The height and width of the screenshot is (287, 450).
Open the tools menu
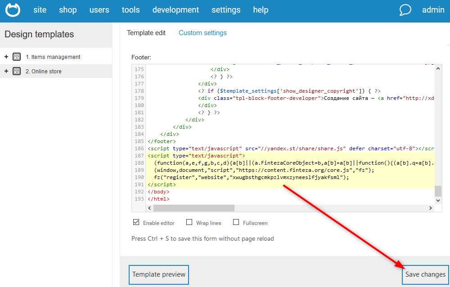tap(130, 10)
